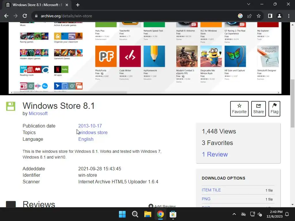Open the Chrome three-dot menu
Viewport: 295px width, 221px height.
point(289,16)
